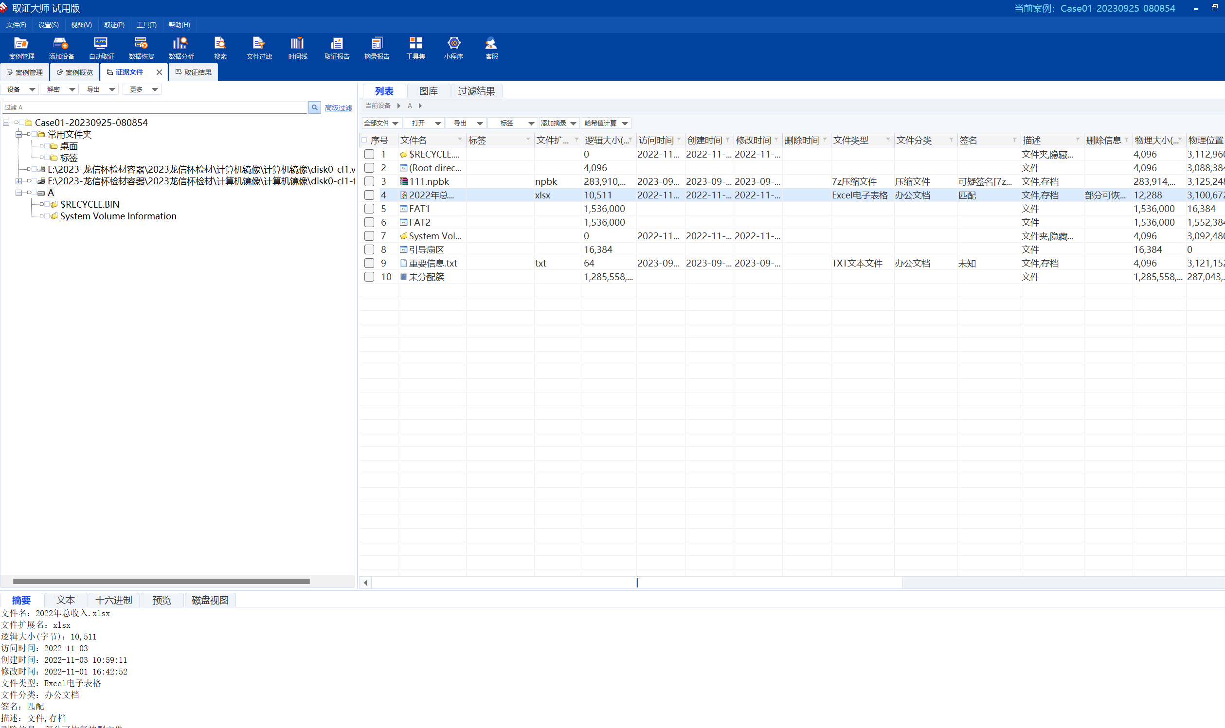Select the $RECYCLE.BIN folder in the tree
1225x728 pixels.
[90, 204]
